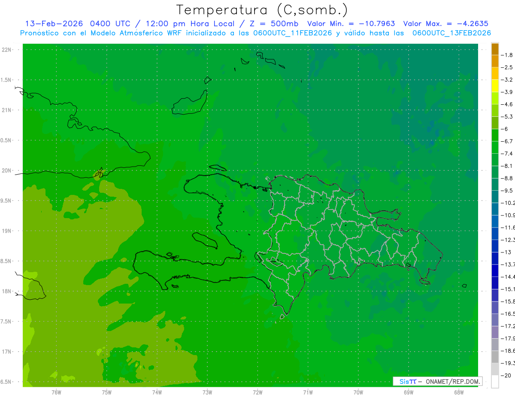Click the '68W' longitude axis label
This screenshot has height=398, width=515.
tap(459, 392)
